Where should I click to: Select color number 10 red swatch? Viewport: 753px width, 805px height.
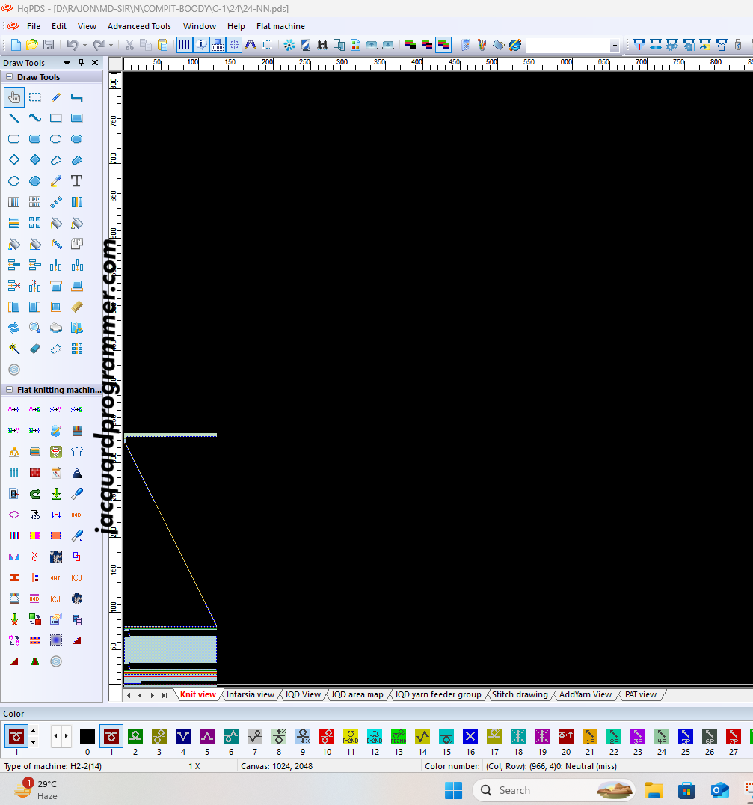click(327, 736)
